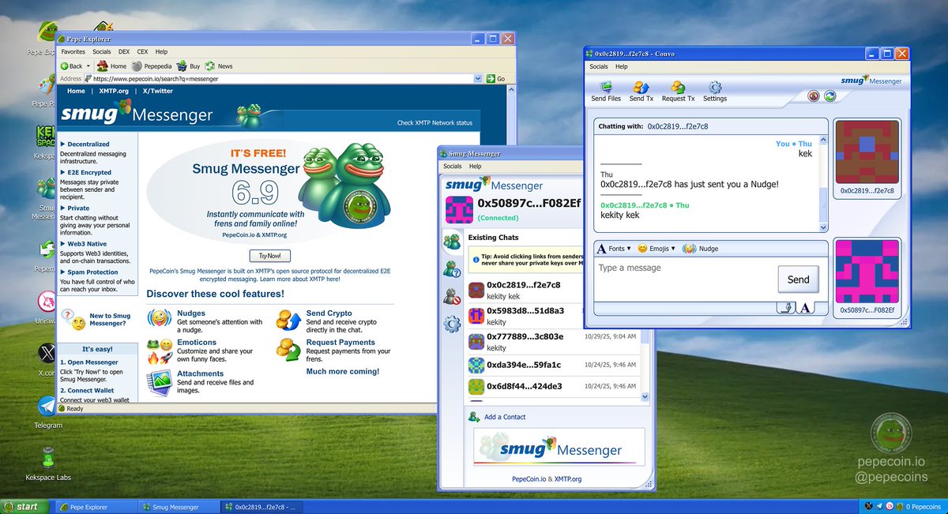Open the Uniswap desktop icon

tap(47, 302)
